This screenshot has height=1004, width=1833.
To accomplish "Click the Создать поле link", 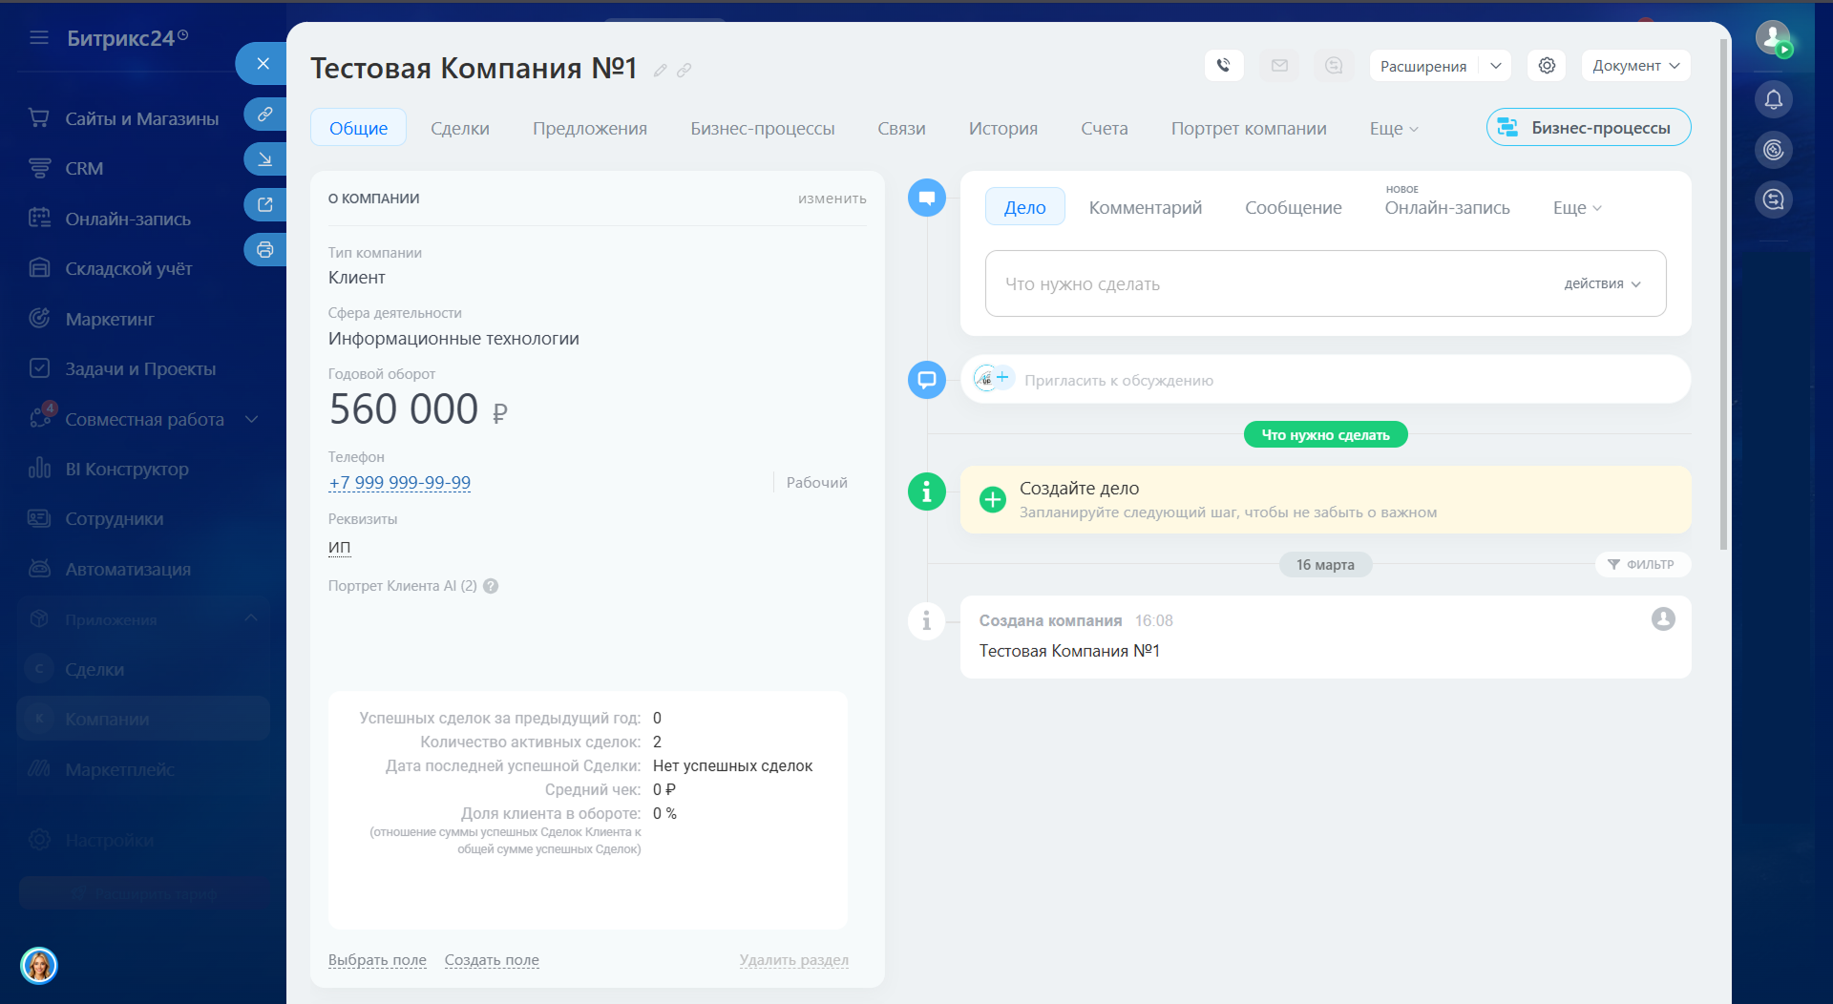I will tap(492, 960).
